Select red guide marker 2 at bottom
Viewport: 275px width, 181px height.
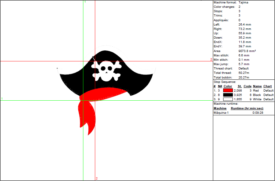click(x=97, y=179)
